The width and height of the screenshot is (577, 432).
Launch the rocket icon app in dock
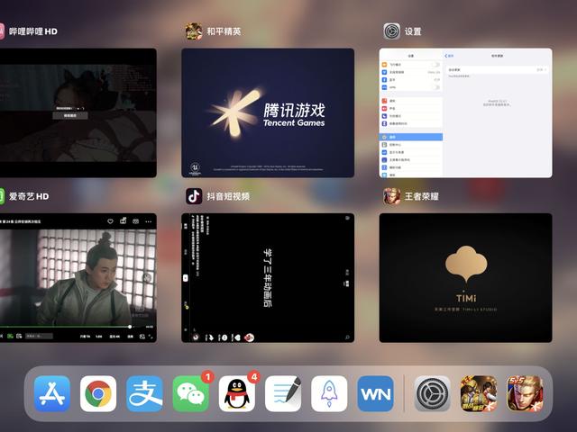(x=329, y=393)
